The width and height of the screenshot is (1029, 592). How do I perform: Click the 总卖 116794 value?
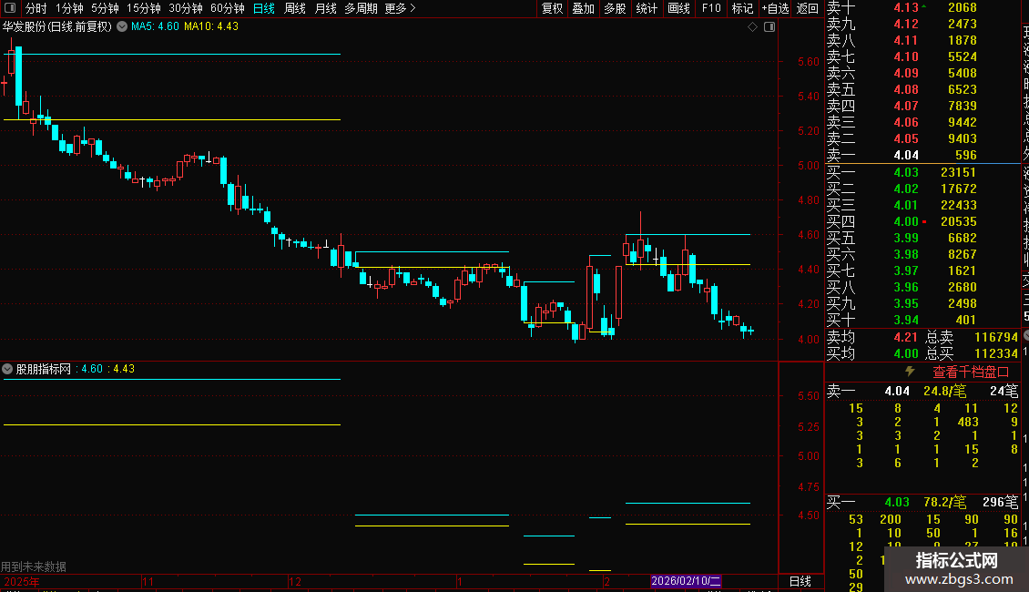coord(996,337)
